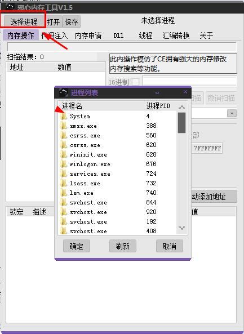Click PID value 844

click(x=151, y=202)
